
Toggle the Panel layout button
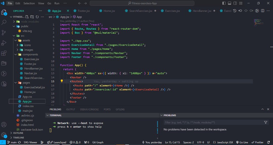230,3
